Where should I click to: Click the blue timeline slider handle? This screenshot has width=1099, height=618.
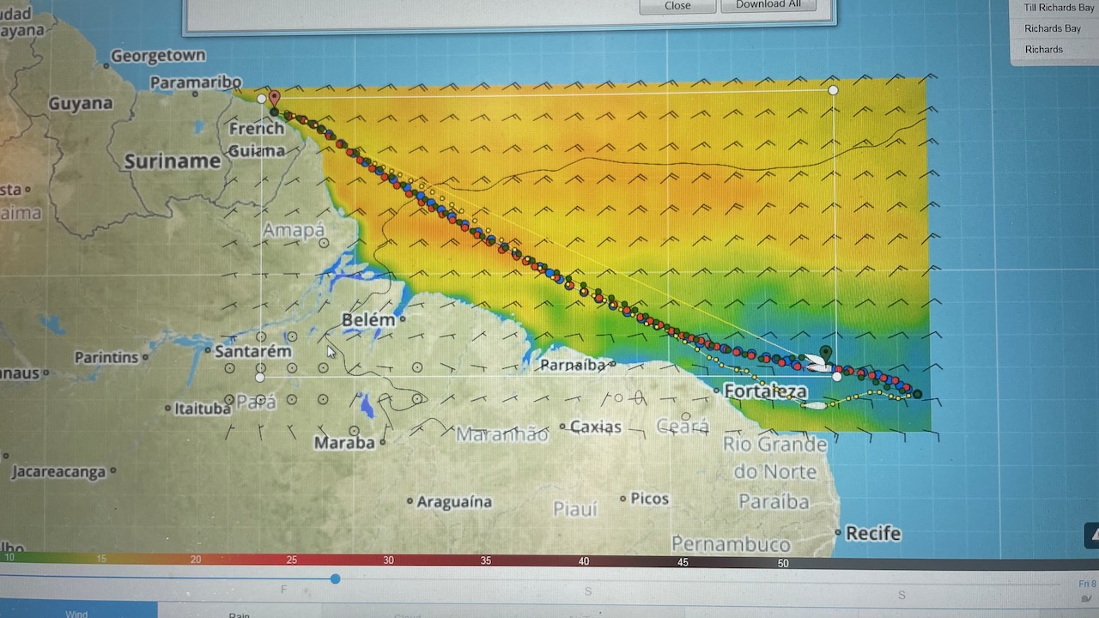point(335,579)
